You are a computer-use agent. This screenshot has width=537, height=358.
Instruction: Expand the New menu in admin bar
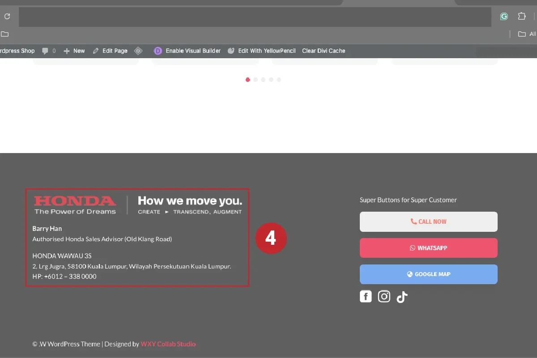pos(74,51)
